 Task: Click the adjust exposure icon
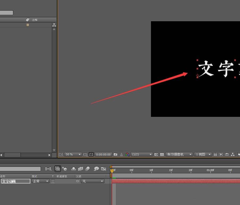[x=238, y=154]
